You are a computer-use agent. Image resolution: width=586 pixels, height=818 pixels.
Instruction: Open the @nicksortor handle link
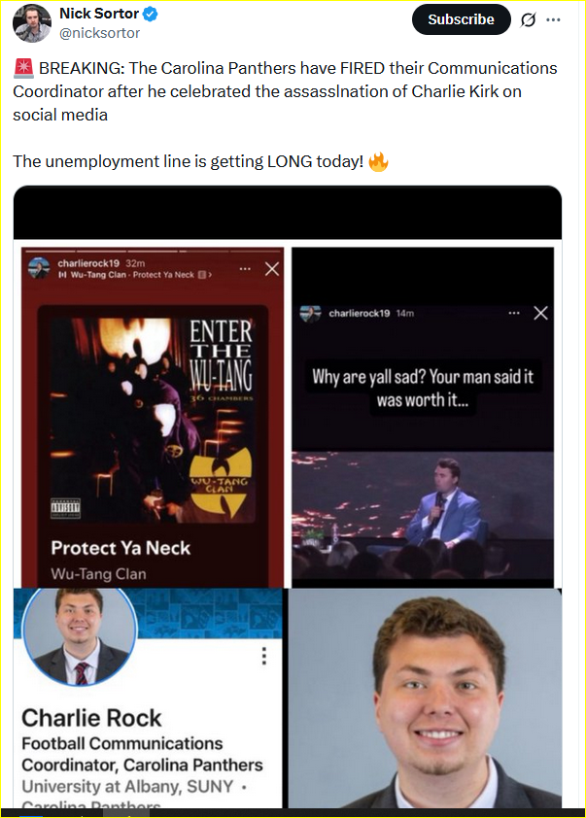[x=99, y=33]
